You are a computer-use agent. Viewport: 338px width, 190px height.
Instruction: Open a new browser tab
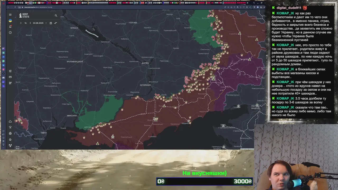(247, 3)
